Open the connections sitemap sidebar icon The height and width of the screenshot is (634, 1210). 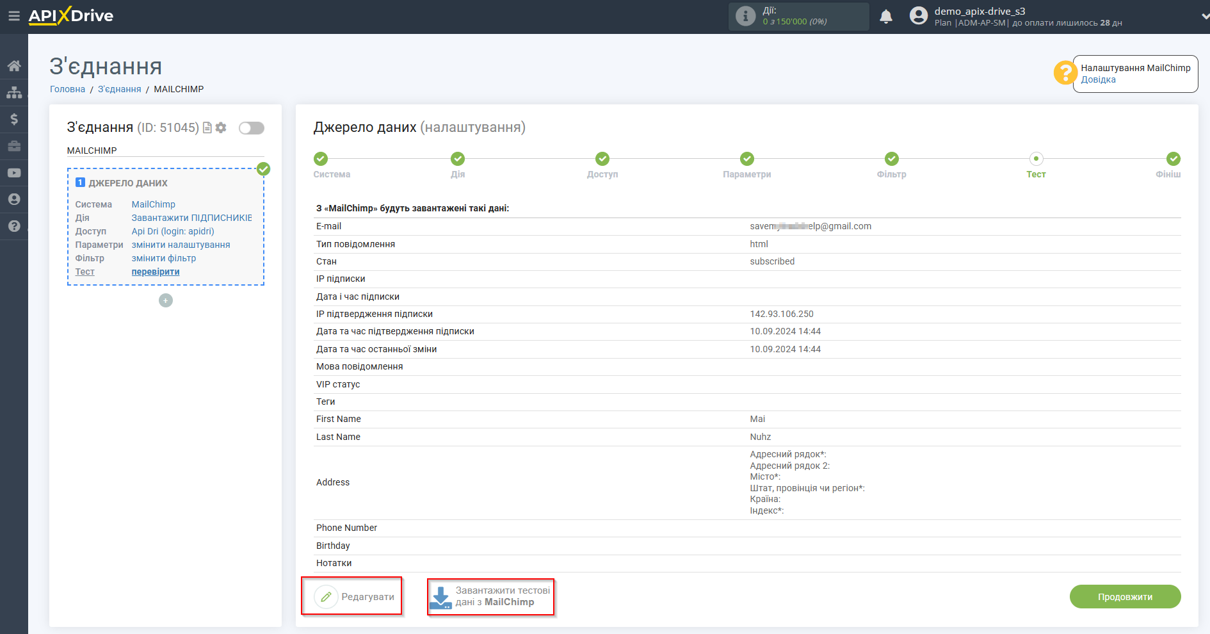pyautogui.click(x=14, y=93)
